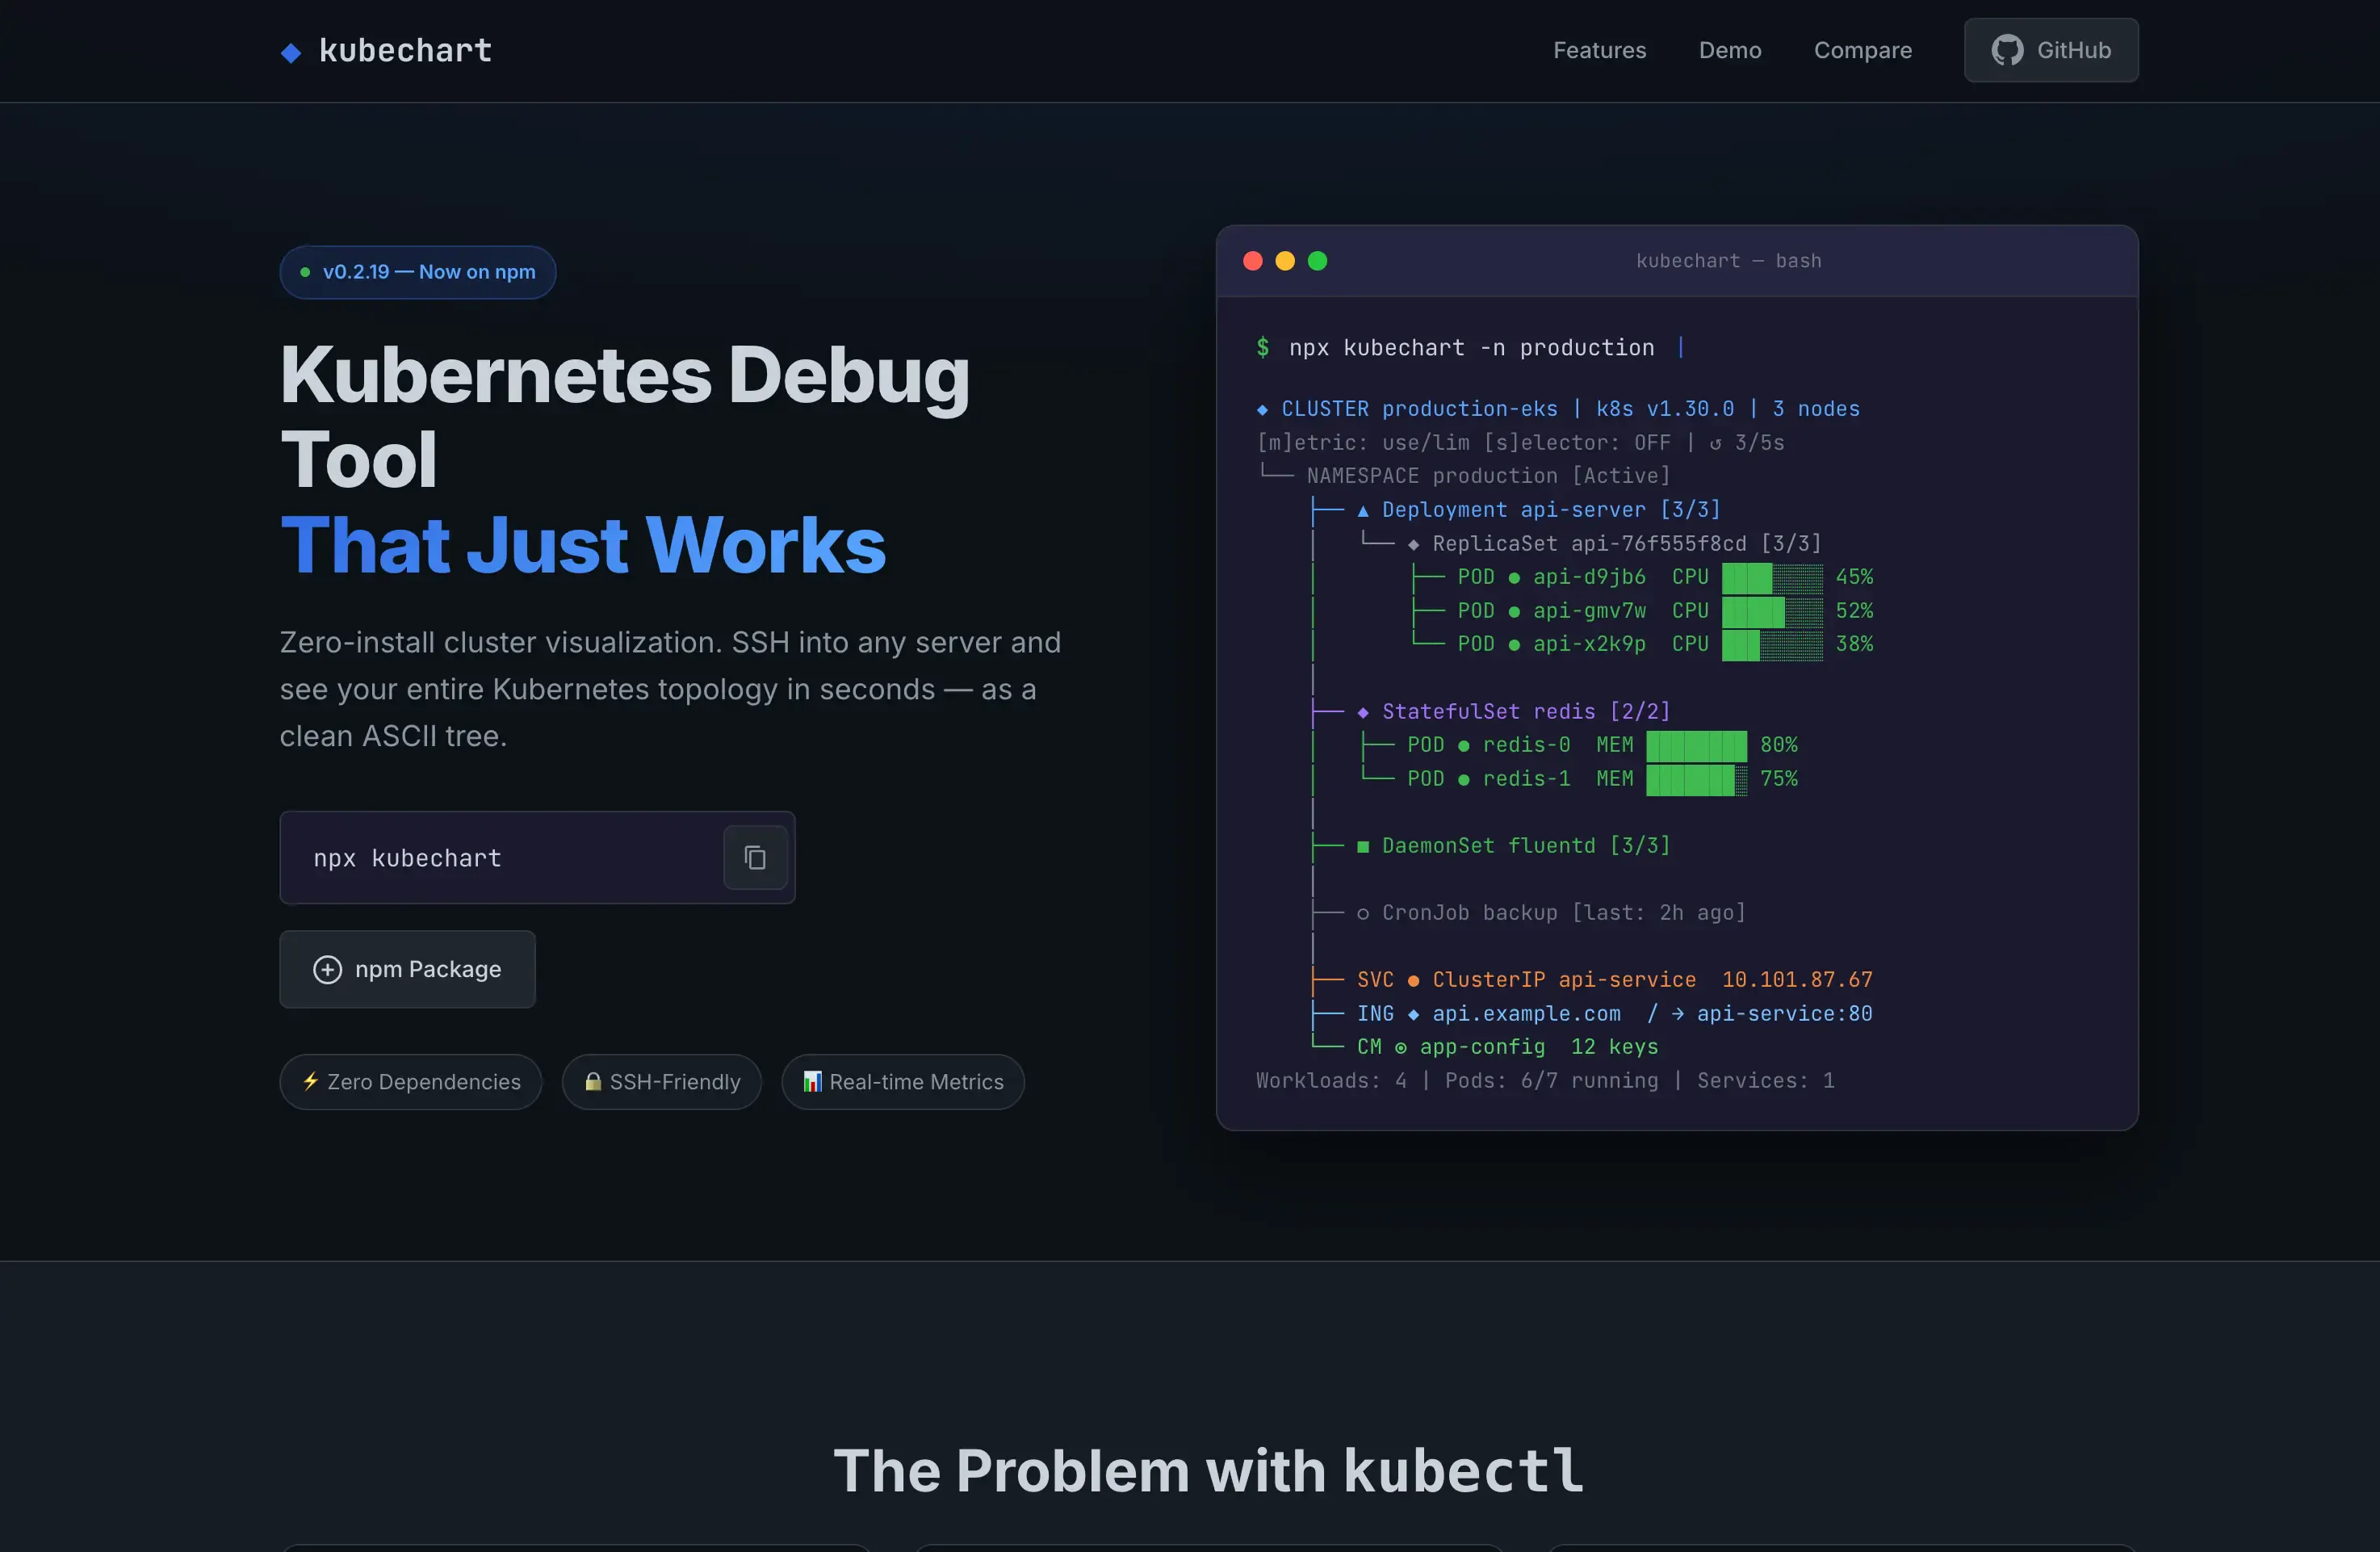Image resolution: width=2380 pixels, height=1552 pixels.
Task: Click the red terminal window dot
Action: [x=1252, y=261]
